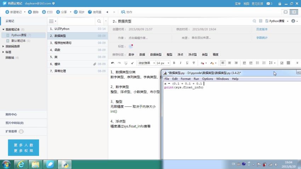Collapse the 我的笔记本 tree node
The width and height of the screenshot is (301, 169).
tap(3, 29)
